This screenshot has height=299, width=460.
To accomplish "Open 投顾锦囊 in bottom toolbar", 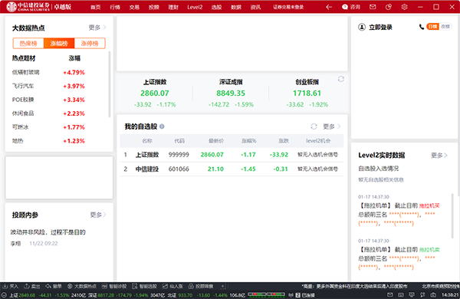I will (x=201, y=286).
